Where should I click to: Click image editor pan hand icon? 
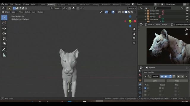(186, 34)
